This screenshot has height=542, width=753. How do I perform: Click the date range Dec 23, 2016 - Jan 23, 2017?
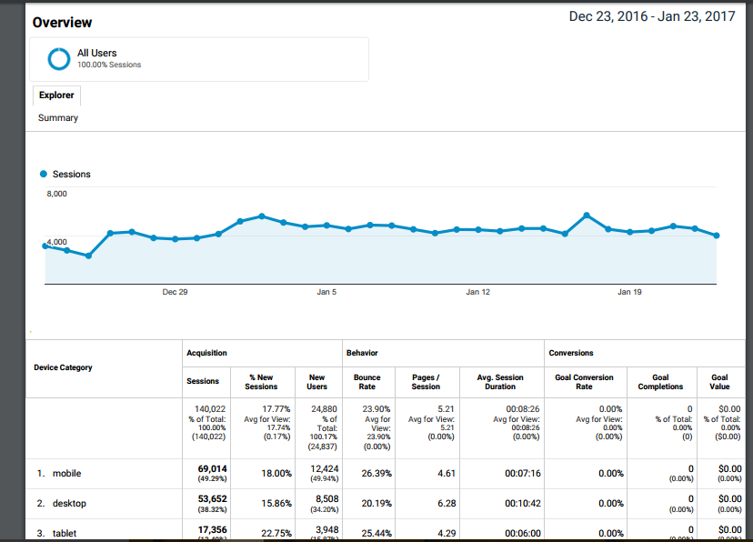click(652, 17)
